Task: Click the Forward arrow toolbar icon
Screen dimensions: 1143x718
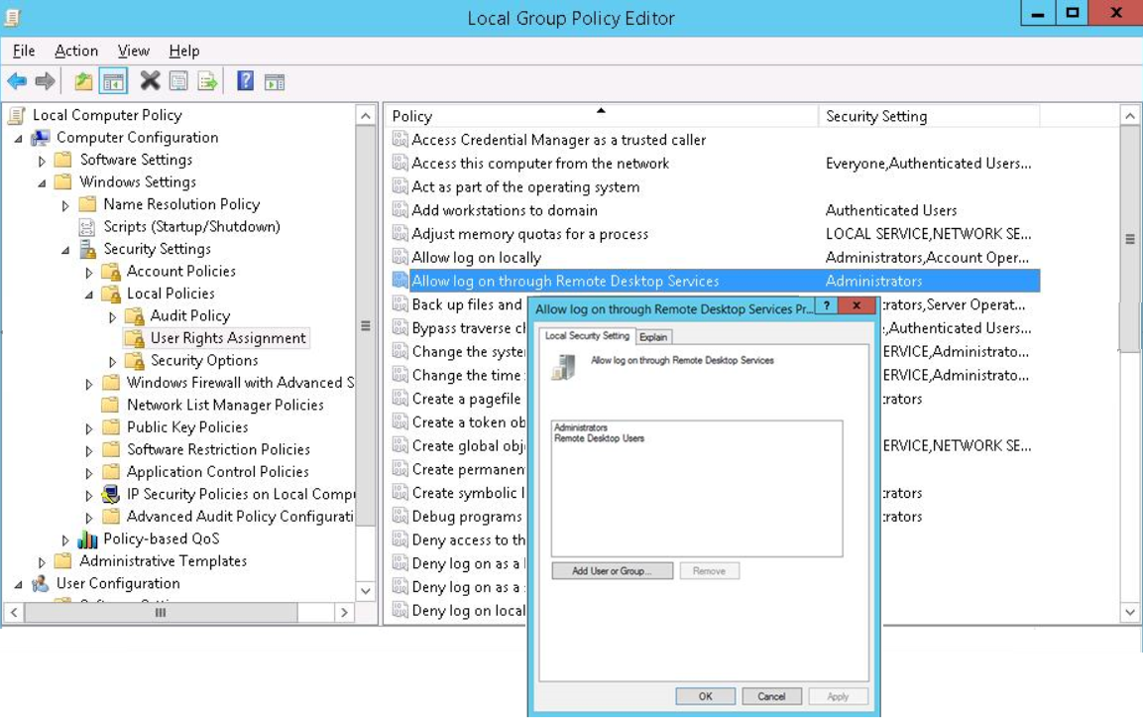Action: (46, 81)
